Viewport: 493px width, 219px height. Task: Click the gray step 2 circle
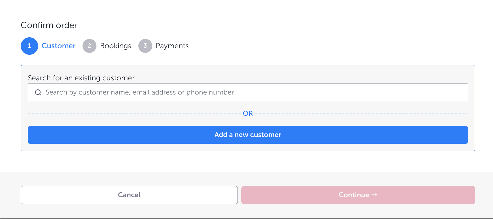[x=89, y=46]
